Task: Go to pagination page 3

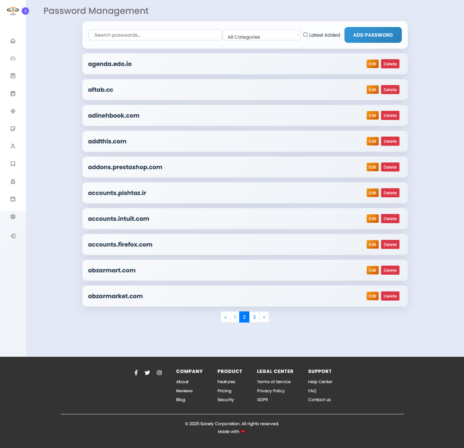Action: click(x=254, y=317)
